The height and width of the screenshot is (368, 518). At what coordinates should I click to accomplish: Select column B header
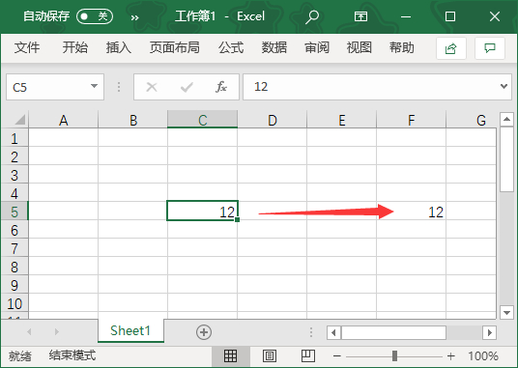point(132,120)
